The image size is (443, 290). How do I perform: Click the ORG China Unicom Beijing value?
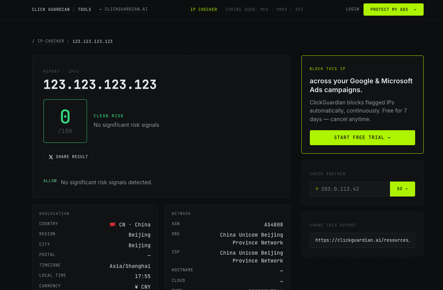point(251,239)
